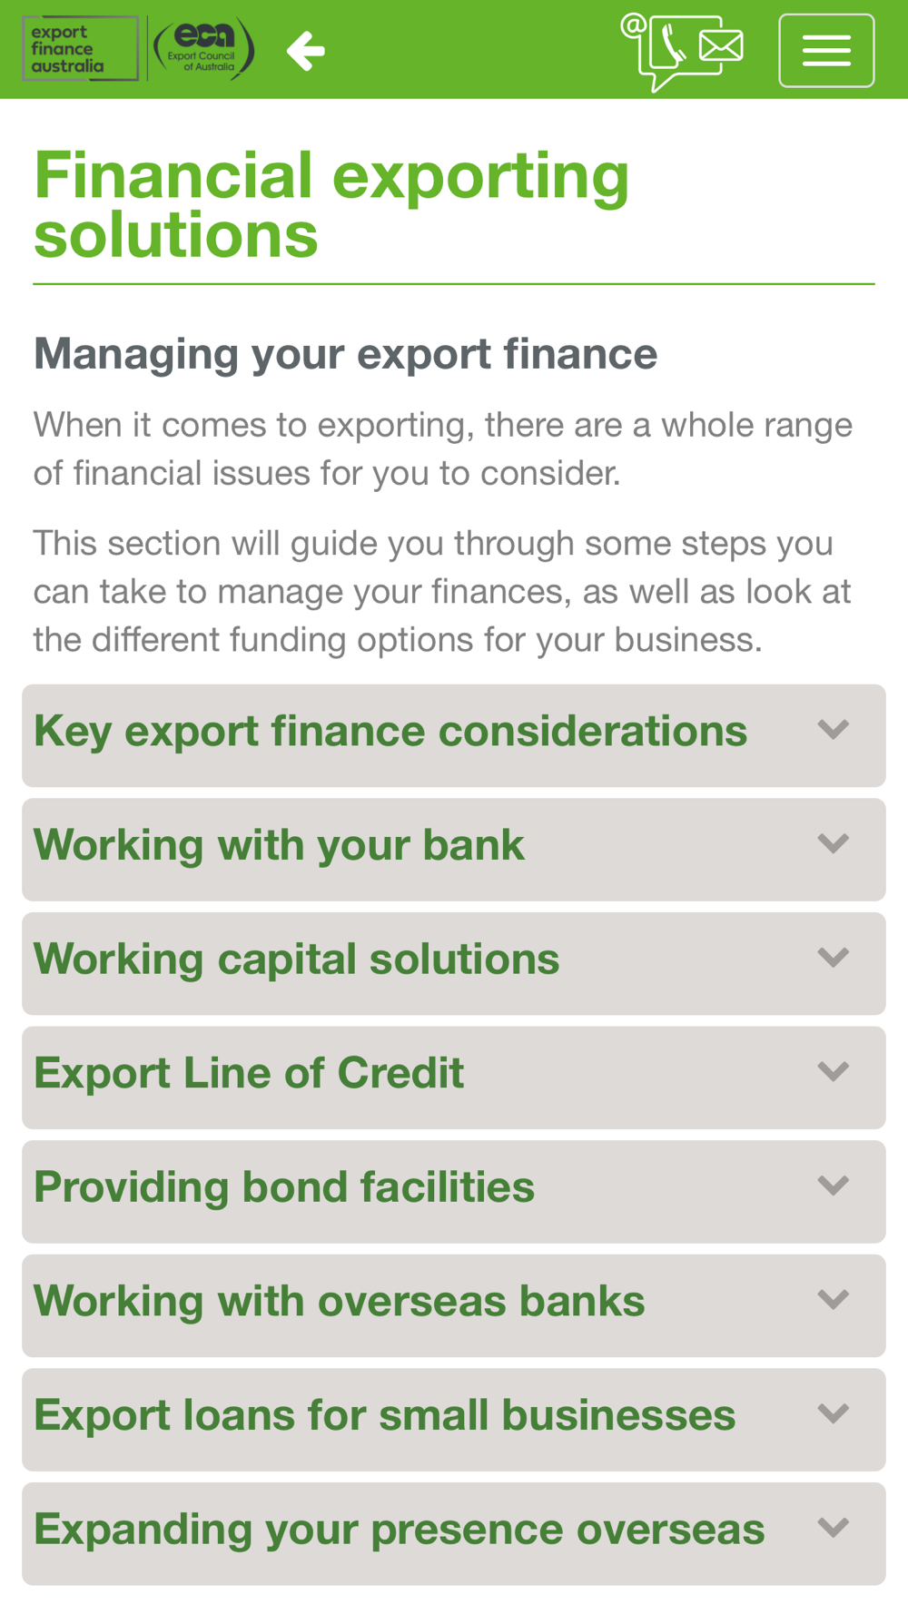Screen dimensions: 908x1614
Task: Click the Export Finance Australia logo
Action: click(x=80, y=49)
